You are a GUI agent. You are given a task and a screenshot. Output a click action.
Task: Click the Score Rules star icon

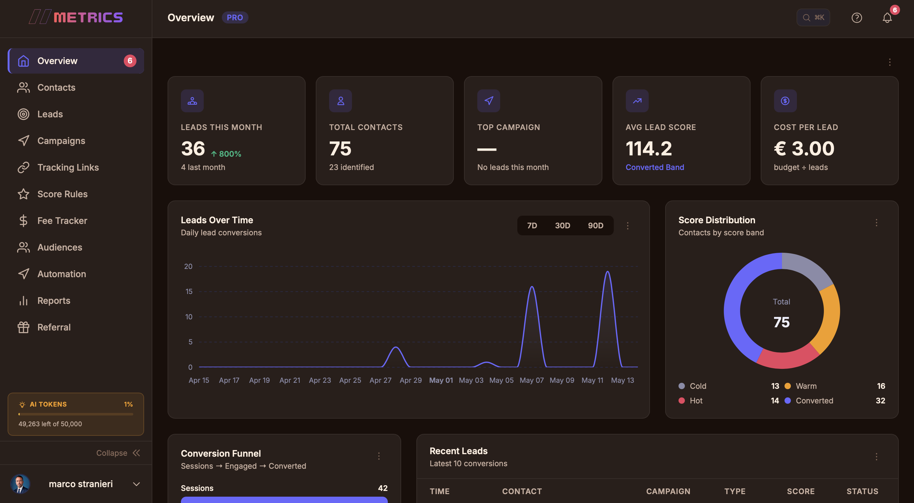pos(23,194)
